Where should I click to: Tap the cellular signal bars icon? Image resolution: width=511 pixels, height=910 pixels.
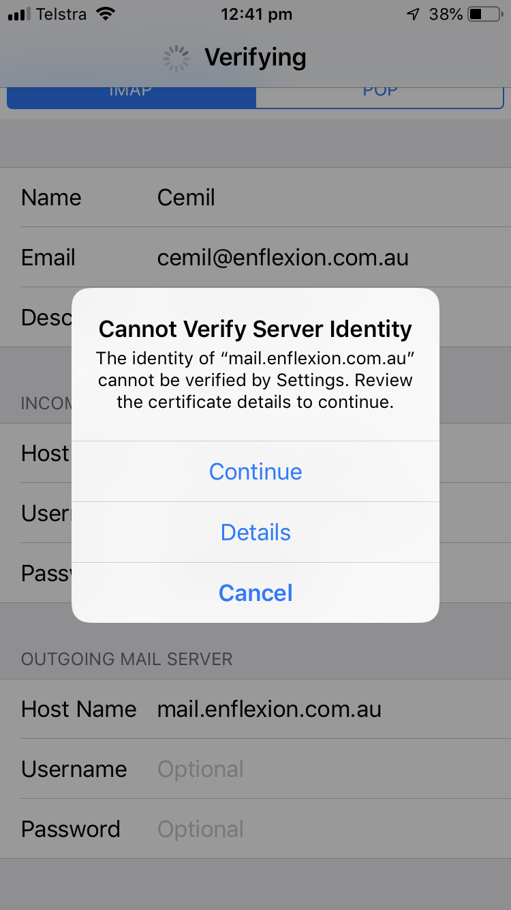19,14
